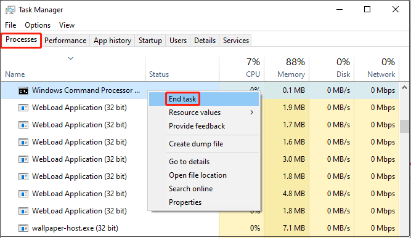
Task: Click the scrollbar up arrow in process list
Action: pyautogui.click(x=404, y=87)
